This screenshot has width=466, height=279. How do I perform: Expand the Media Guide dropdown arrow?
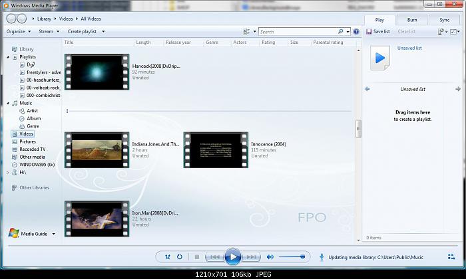click(x=54, y=234)
